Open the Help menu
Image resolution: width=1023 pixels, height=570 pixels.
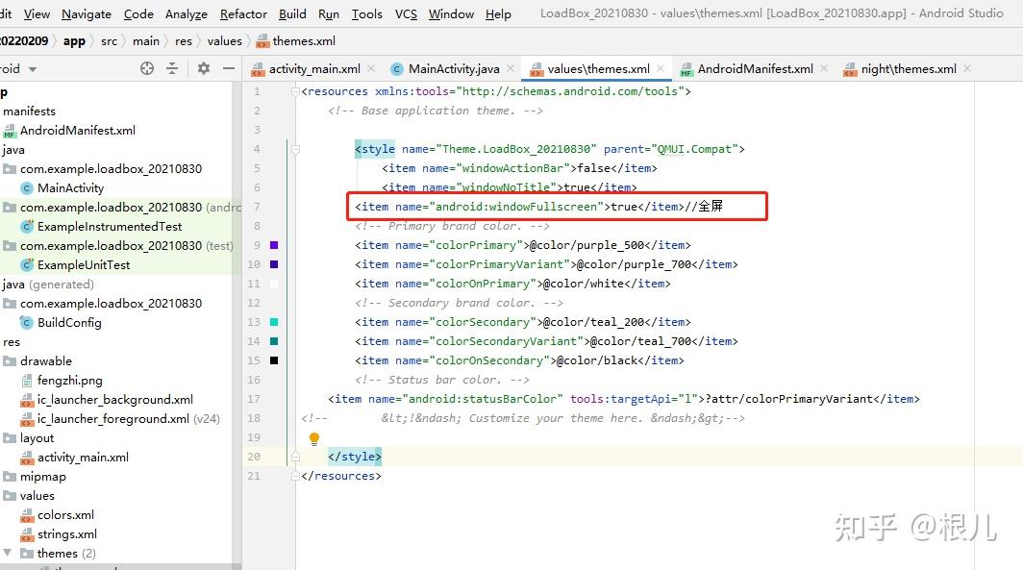(498, 13)
